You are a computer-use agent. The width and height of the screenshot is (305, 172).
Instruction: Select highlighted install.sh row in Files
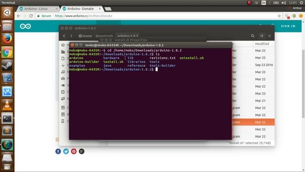tap(253, 122)
